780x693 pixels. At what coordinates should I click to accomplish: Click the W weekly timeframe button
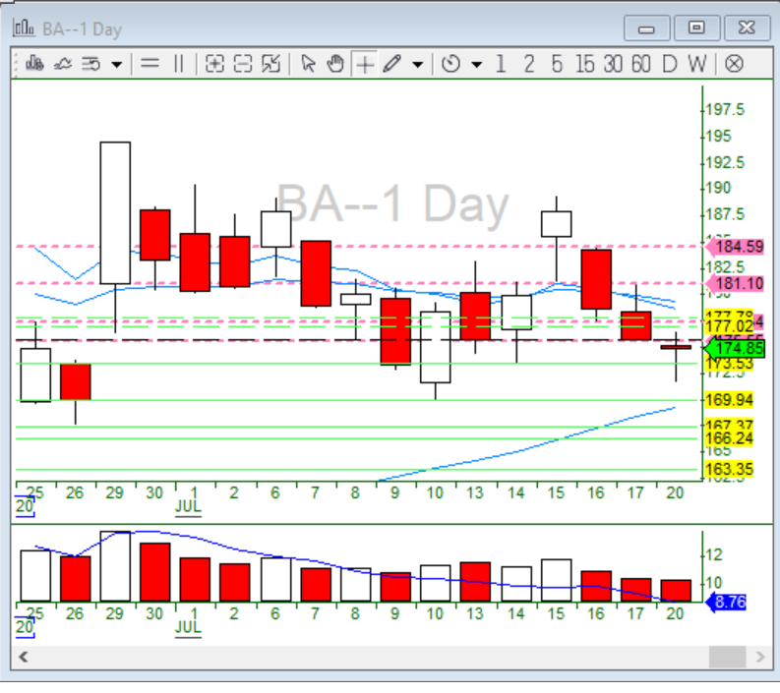click(697, 64)
